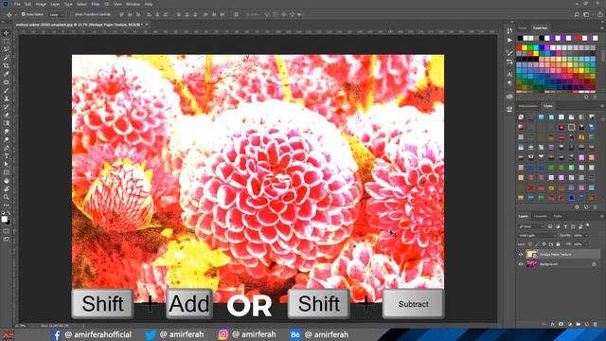Enable Show Transform Controls checkbox
The height and width of the screenshot is (341, 606).
[x=72, y=14]
